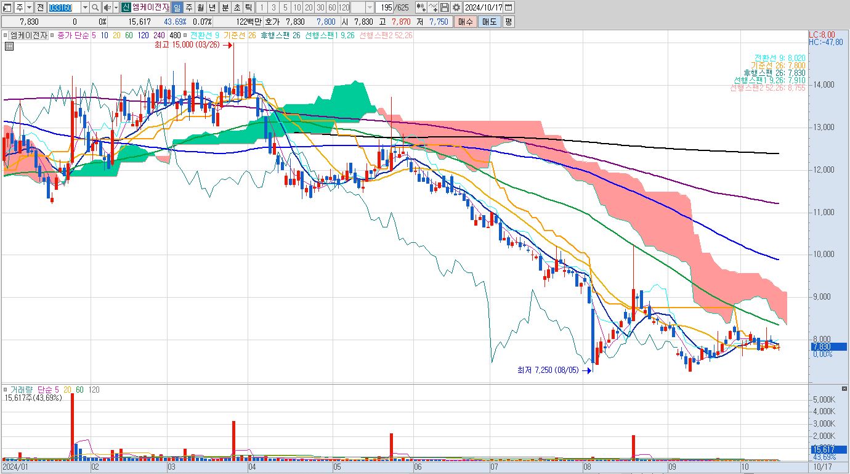Switch chart to weekly (주) period
The image size is (850, 474).
pyautogui.click(x=188, y=7)
